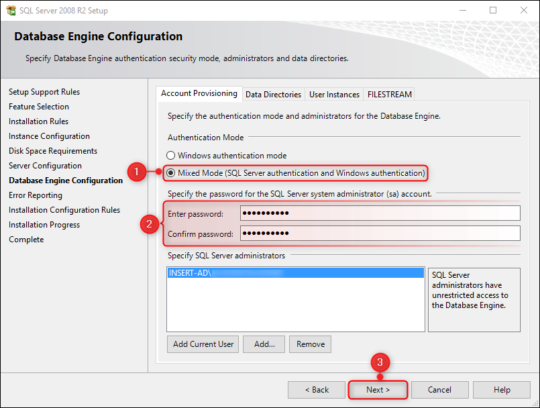The image size is (540, 408).
Task: Cancel the setup wizard
Action: point(439,390)
